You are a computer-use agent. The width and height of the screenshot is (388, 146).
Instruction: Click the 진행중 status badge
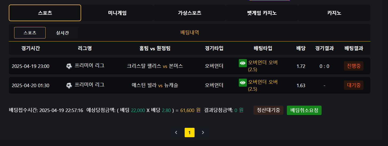pos(354,66)
